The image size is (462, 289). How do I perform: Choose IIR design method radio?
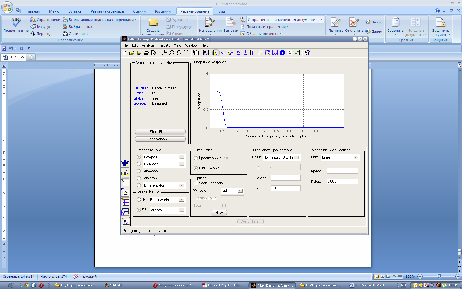click(139, 200)
